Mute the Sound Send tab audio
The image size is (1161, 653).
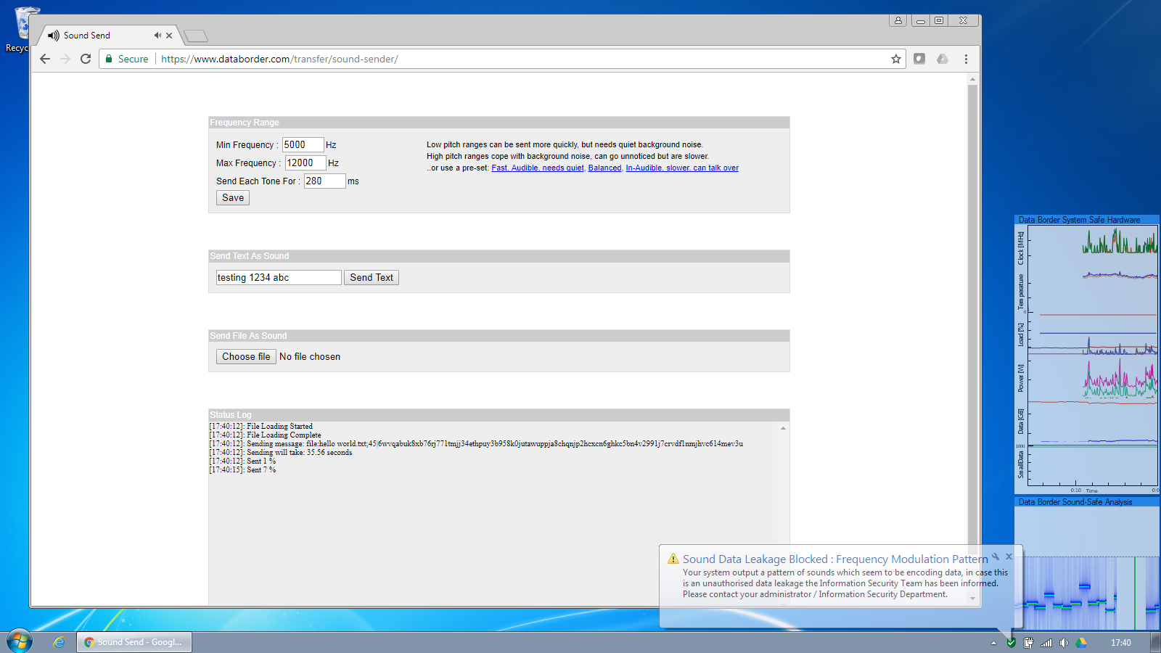pos(157,35)
